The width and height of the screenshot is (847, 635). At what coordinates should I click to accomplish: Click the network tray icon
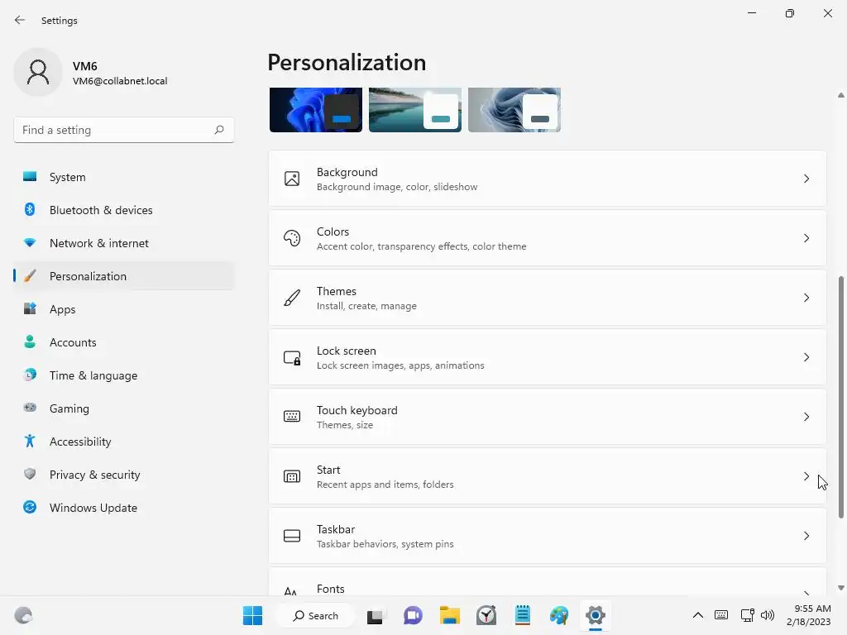click(x=747, y=615)
